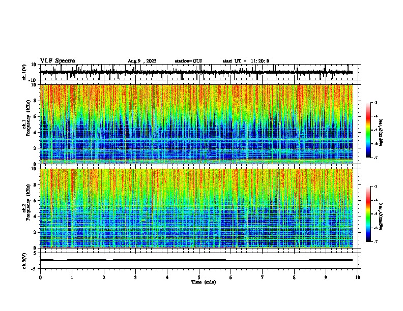Screen dimensions: 403x311
Task: Select the ch.1 spectrogram color scale bar
Action: (368, 130)
